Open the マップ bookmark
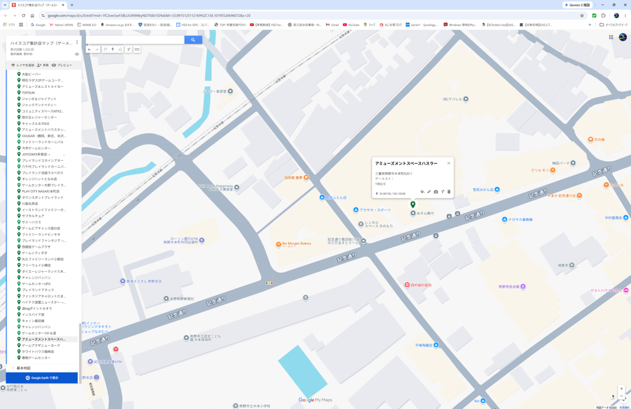This screenshot has width=631, height=409. (x=369, y=25)
